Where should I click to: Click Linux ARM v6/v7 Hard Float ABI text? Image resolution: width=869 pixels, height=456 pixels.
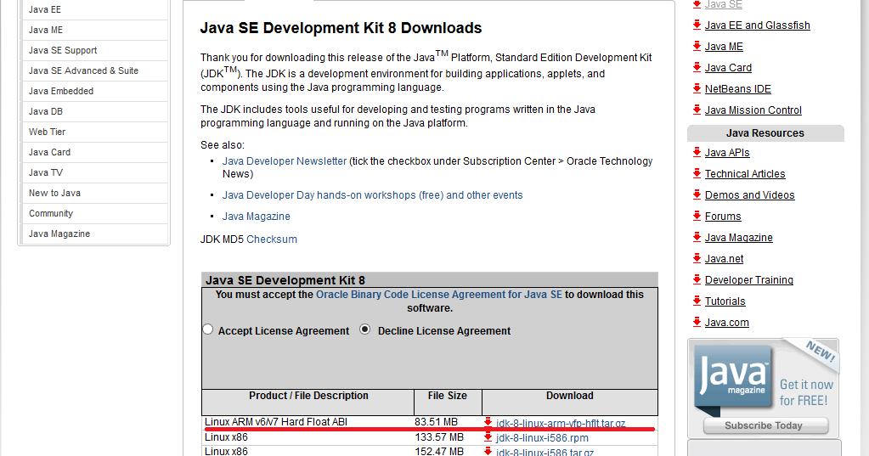click(275, 422)
